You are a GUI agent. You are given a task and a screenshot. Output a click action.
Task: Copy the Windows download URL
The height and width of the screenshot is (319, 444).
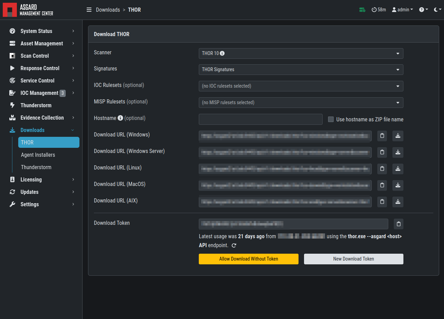[x=382, y=136]
